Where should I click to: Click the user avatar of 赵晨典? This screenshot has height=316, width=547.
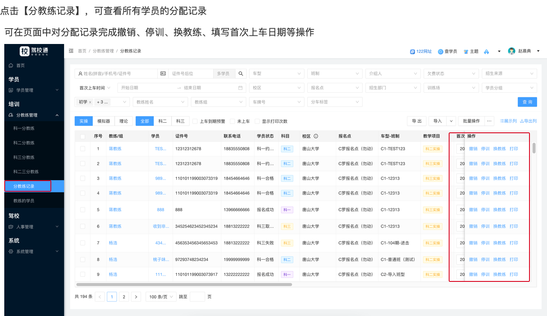512,51
